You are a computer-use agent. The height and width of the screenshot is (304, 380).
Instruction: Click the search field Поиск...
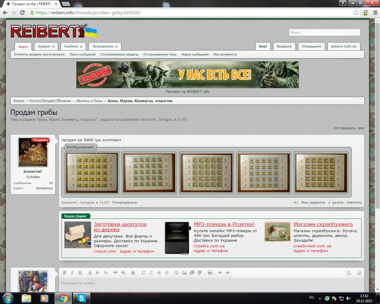pos(324,32)
